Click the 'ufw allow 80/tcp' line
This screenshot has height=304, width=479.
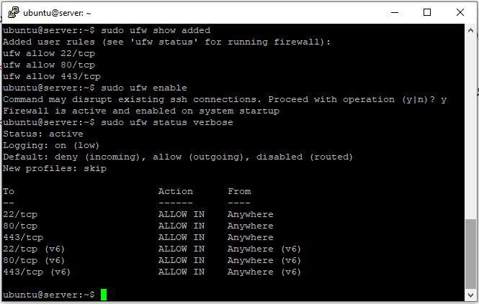click(x=49, y=65)
